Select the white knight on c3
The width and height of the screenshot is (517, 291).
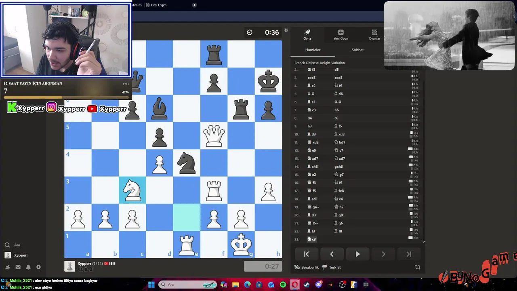[x=132, y=190]
